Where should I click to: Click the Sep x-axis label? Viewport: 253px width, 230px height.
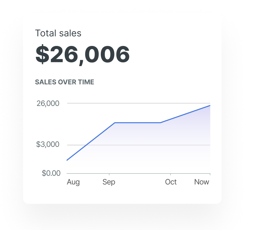(x=109, y=182)
